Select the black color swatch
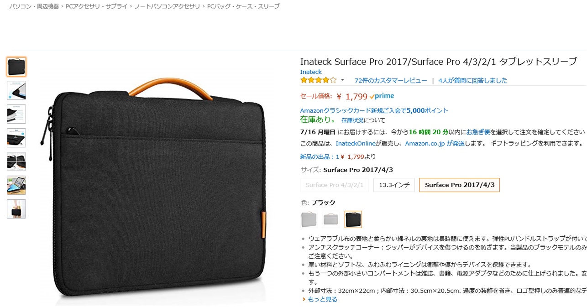 353,219
